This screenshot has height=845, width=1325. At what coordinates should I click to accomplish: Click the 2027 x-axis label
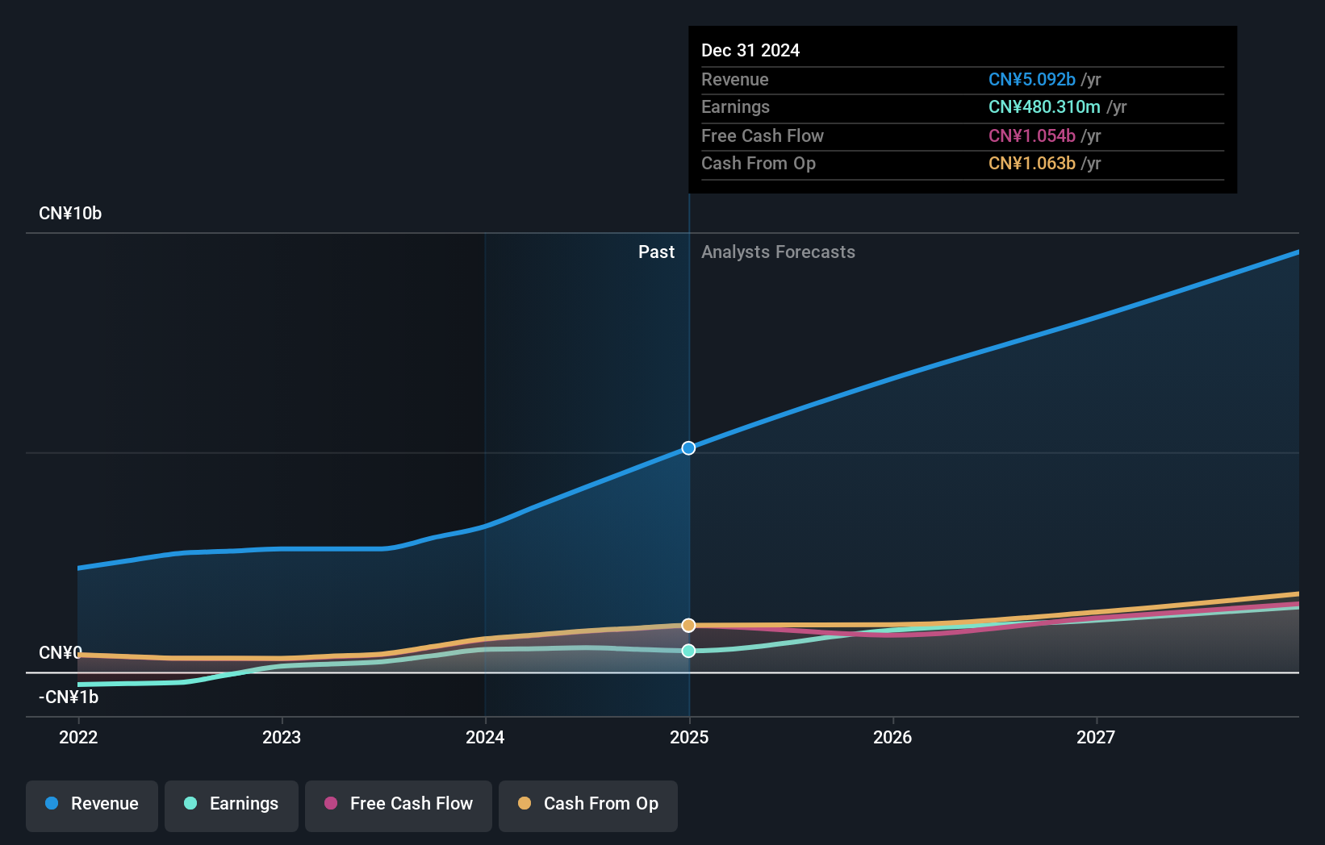tap(1096, 737)
